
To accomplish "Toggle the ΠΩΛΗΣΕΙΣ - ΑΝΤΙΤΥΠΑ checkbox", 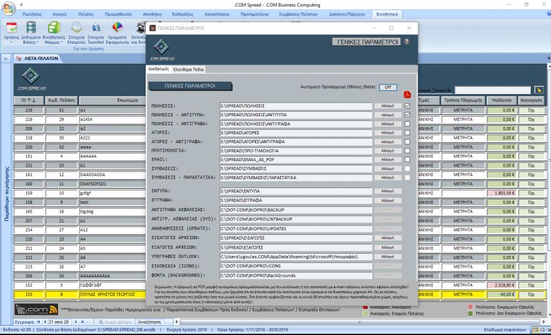I will 407,114.
